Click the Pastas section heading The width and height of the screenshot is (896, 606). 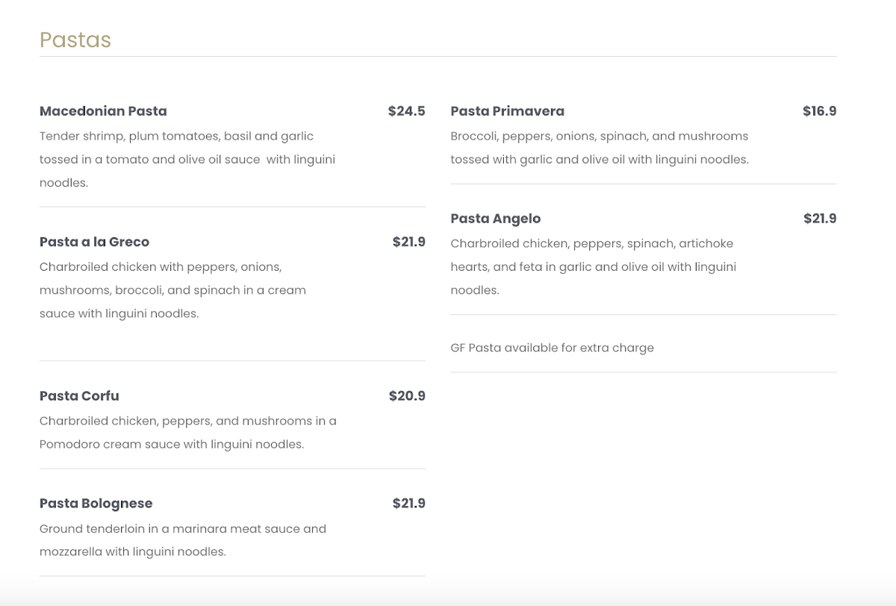coord(75,40)
